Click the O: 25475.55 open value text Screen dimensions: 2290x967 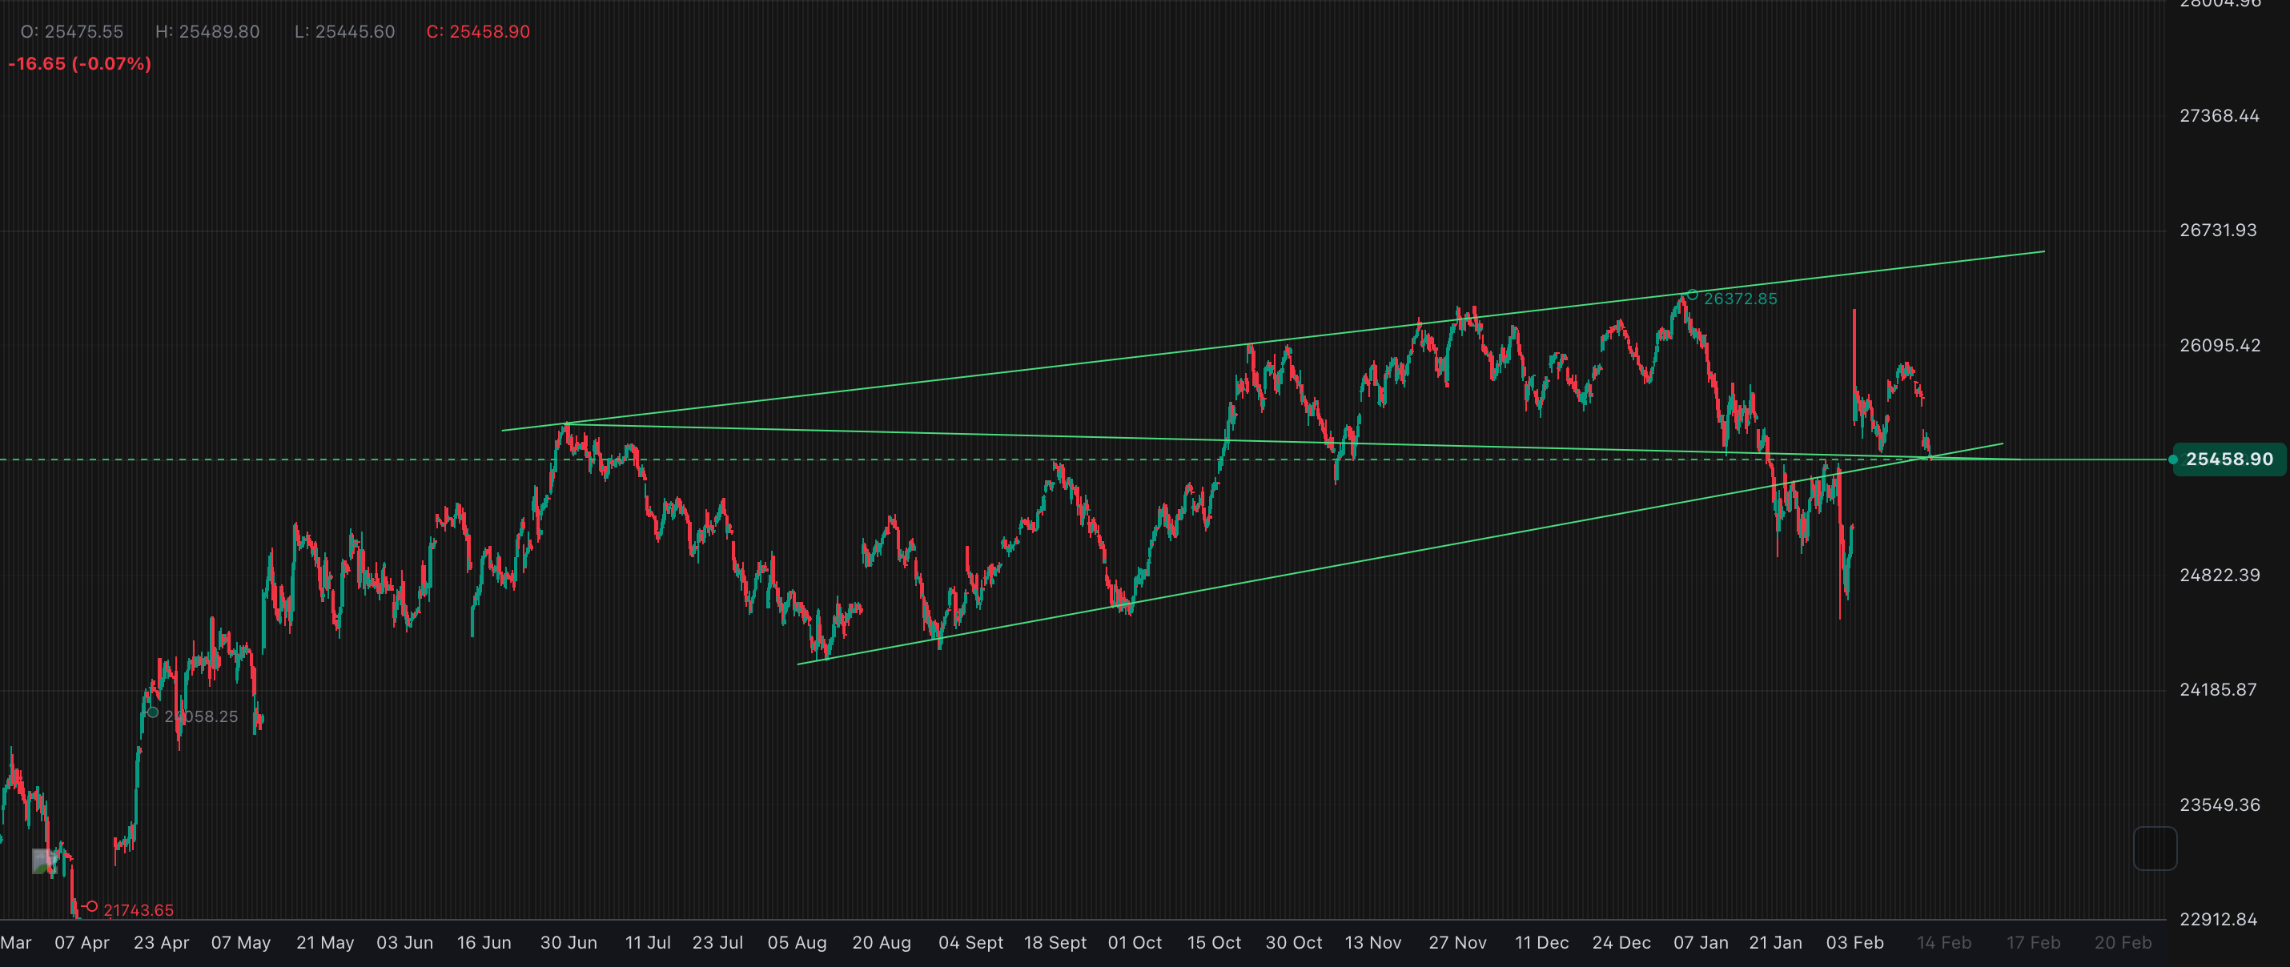[72, 31]
